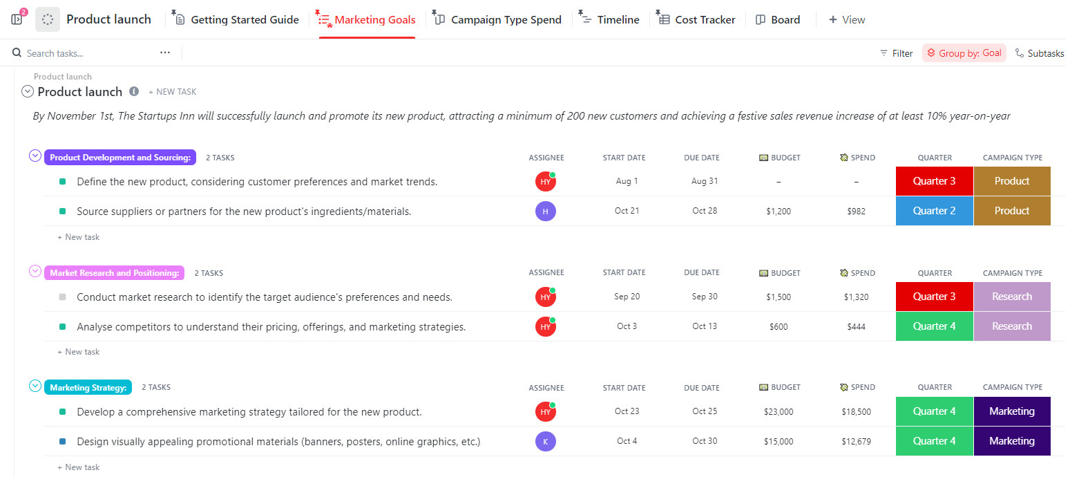Screen dimensions: 1079x477
Task: Open the Cost Tracker tab
Action: coord(705,20)
